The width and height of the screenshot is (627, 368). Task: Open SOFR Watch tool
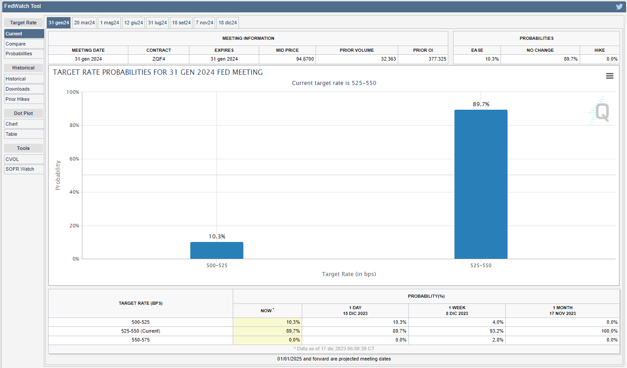tap(24, 169)
